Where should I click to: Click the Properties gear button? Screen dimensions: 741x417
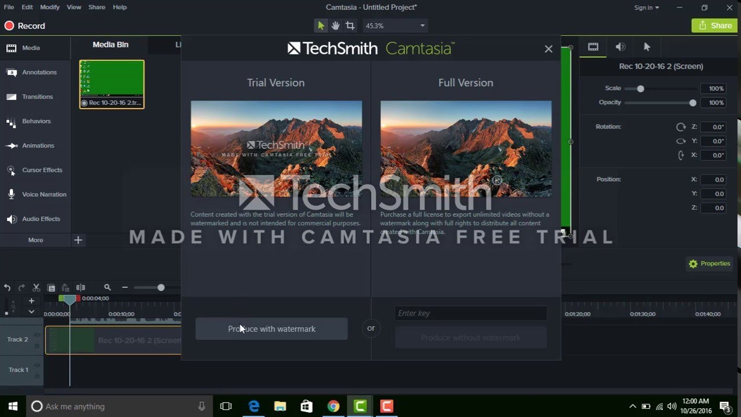pyautogui.click(x=710, y=264)
